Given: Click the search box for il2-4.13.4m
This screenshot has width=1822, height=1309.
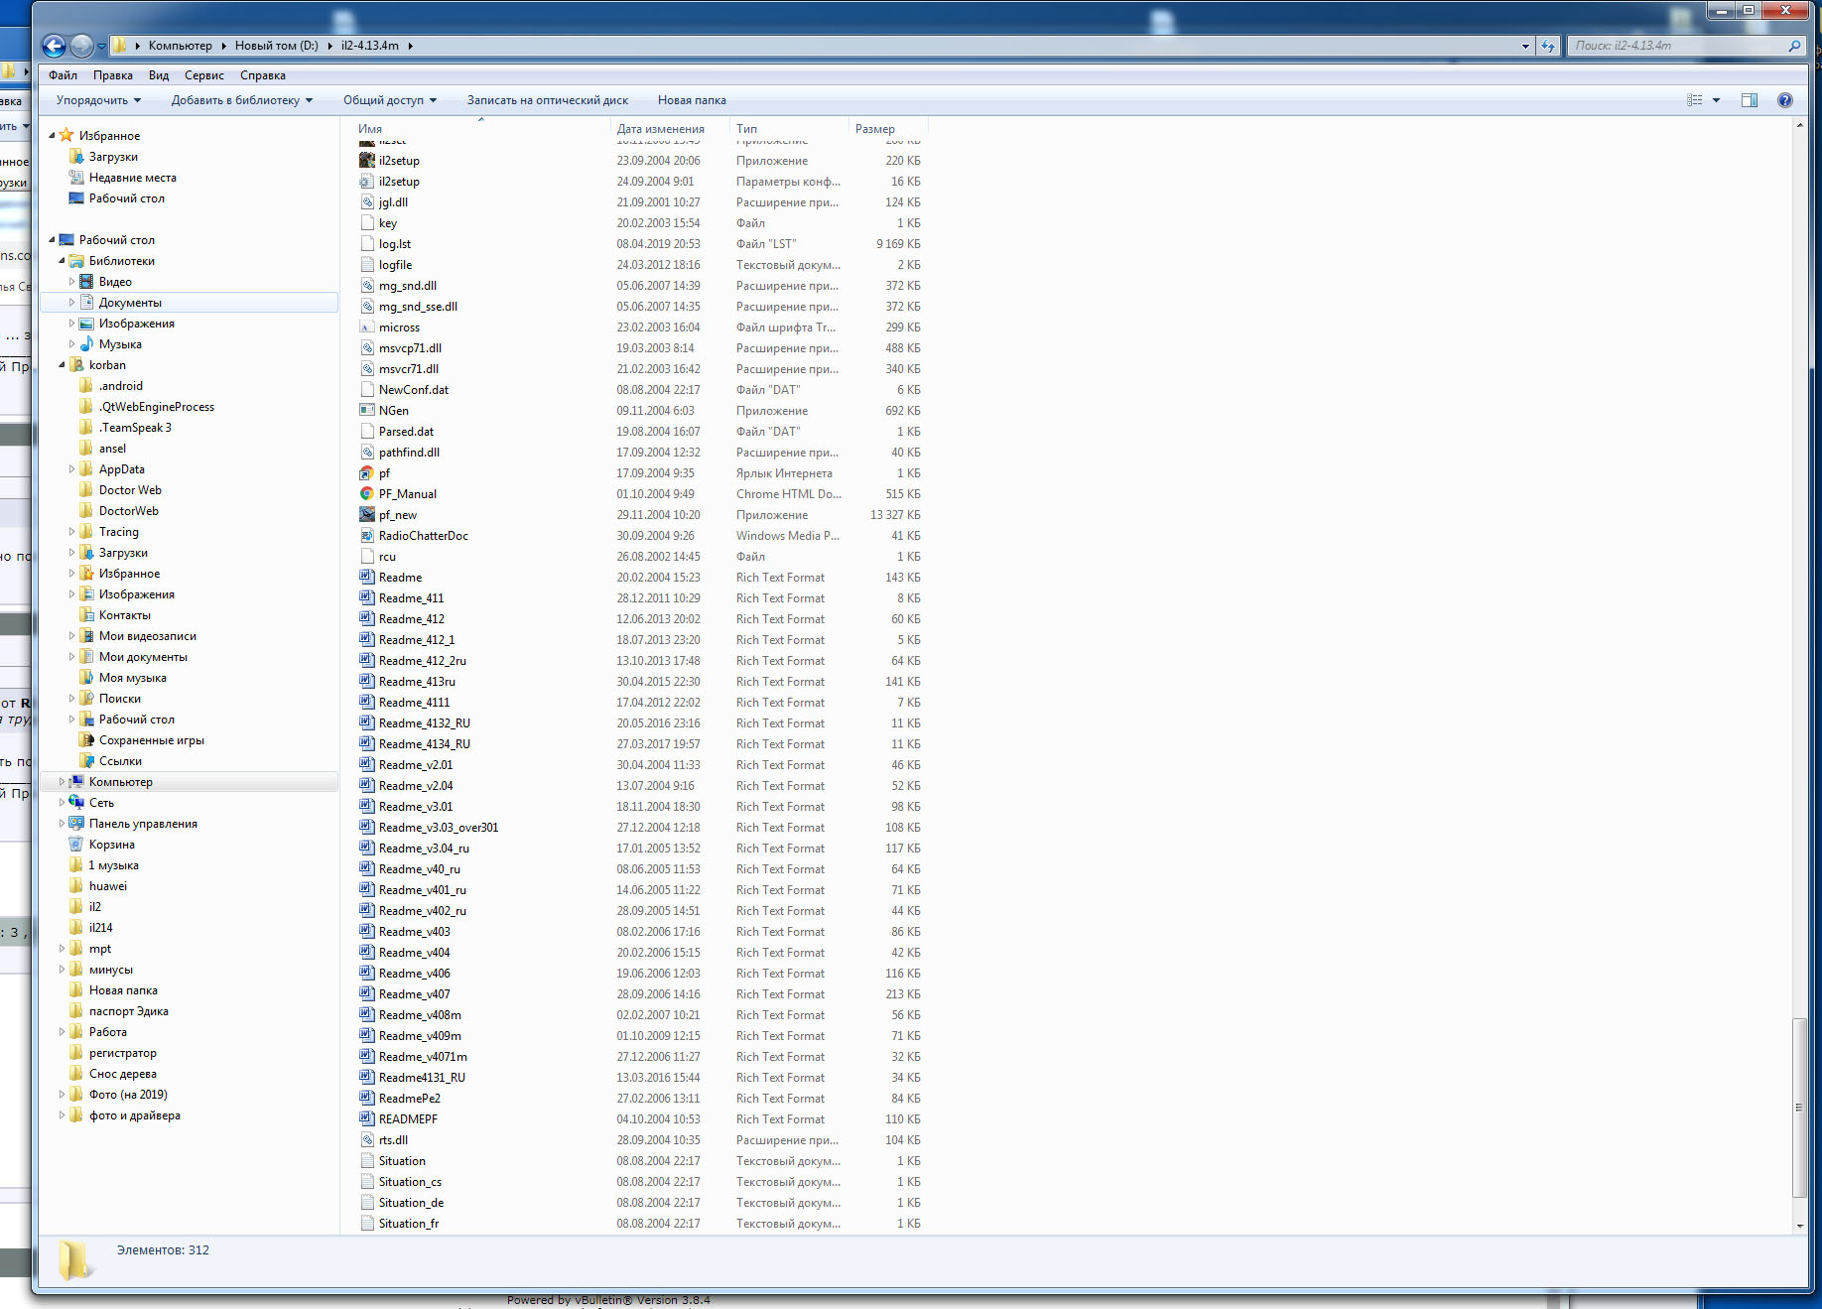Looking at the screenshot, I should click(1679, 46).
